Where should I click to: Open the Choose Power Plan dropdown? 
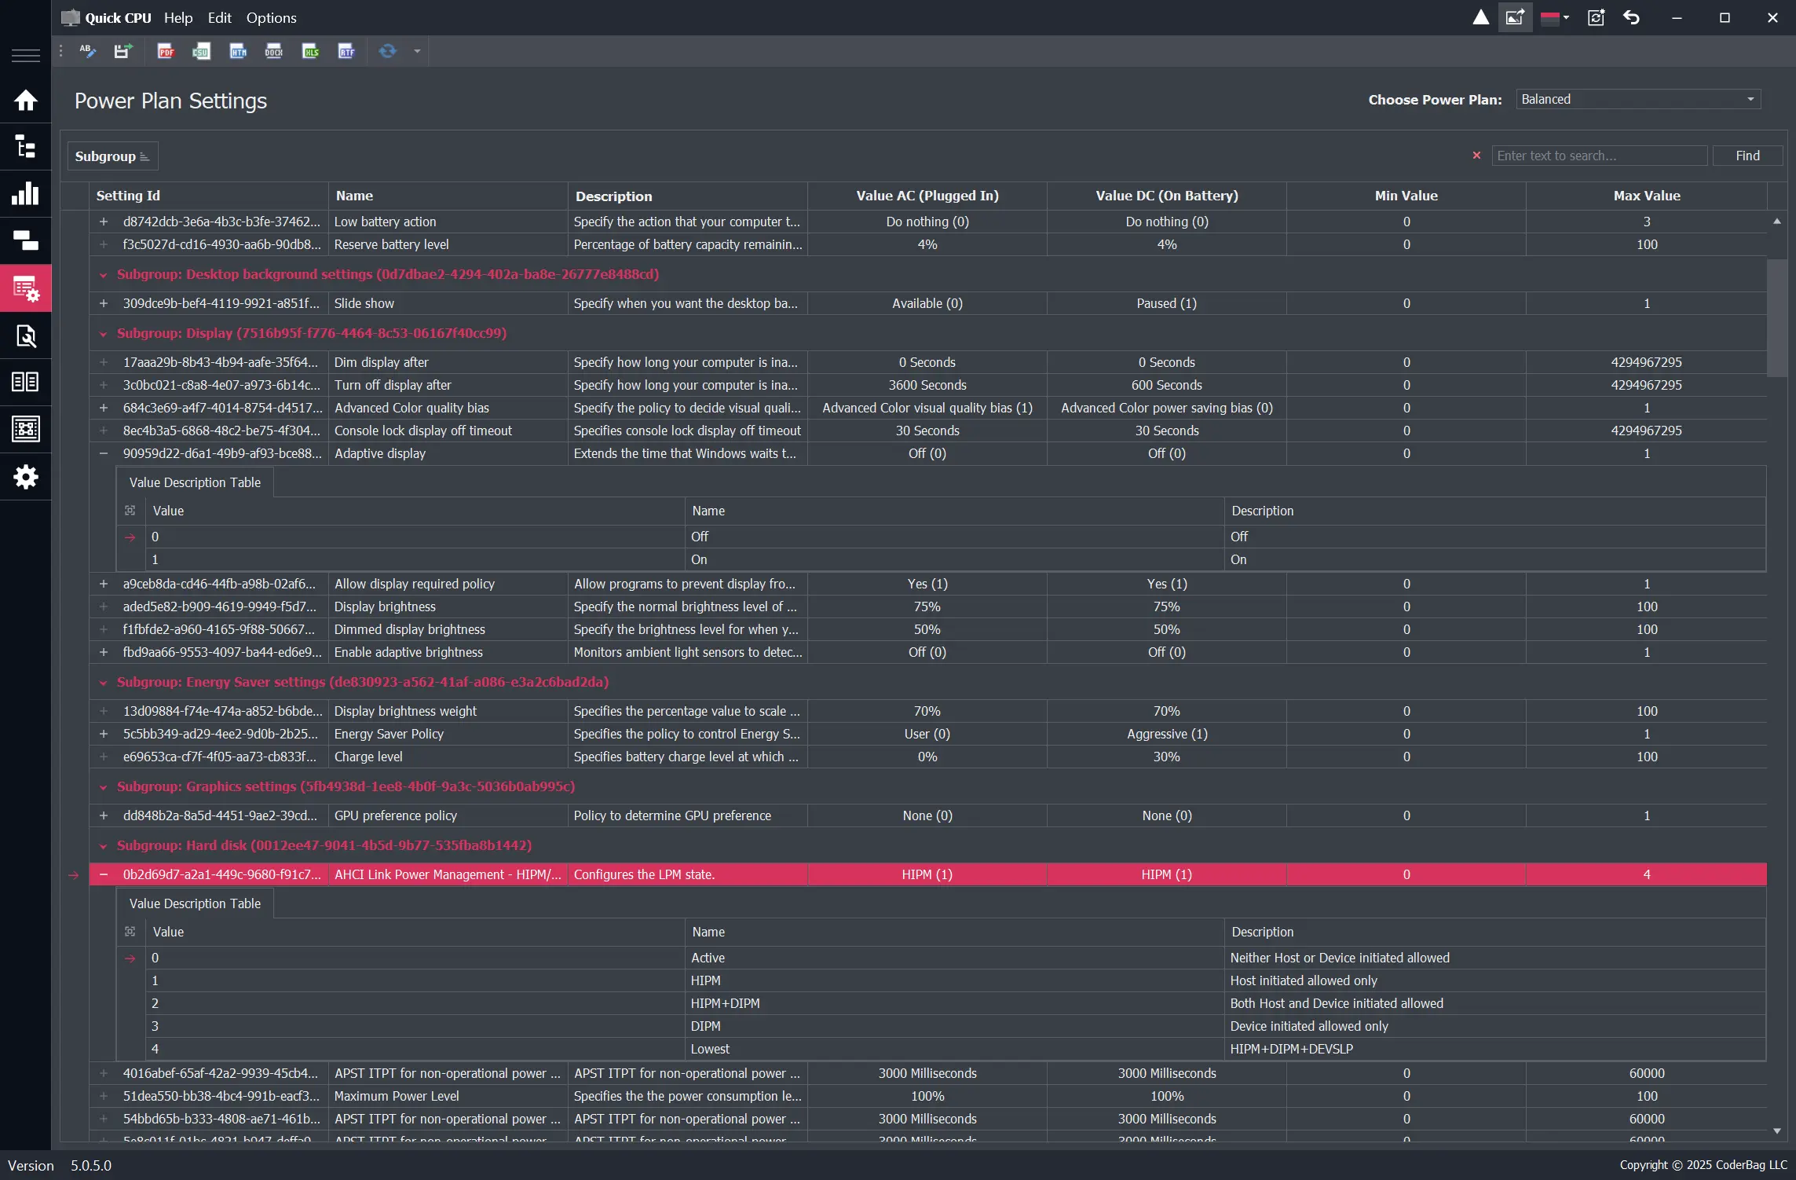pyautogui.click(x=1638, y=99)
